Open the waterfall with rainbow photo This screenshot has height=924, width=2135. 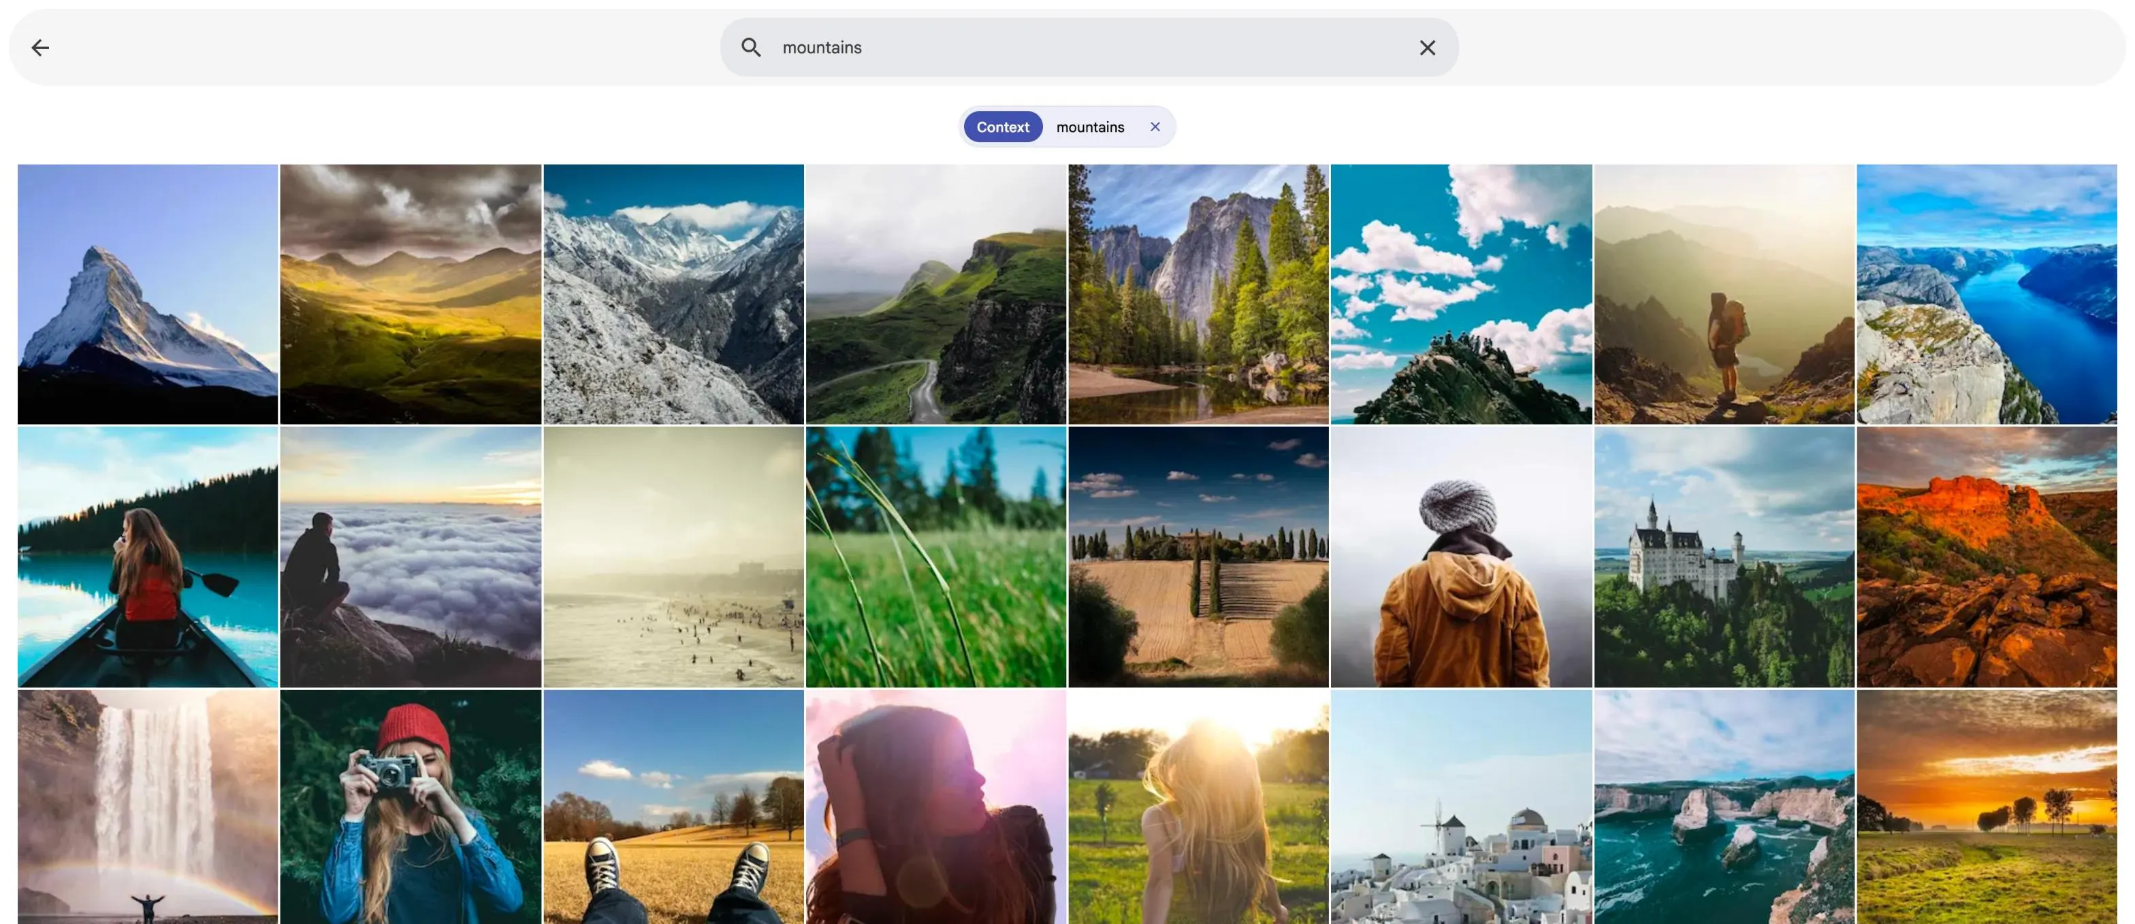[x=148, y=807]
